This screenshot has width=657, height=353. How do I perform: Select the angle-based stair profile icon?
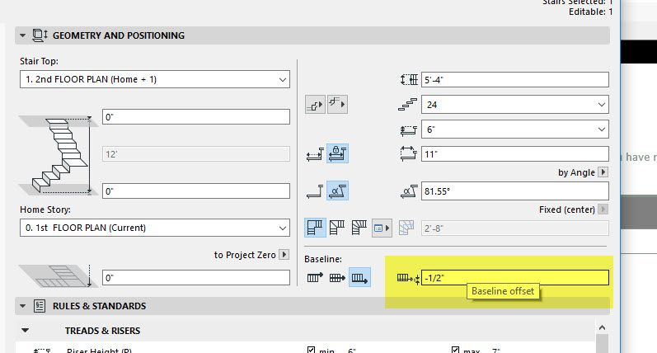(x=337, y=191)
